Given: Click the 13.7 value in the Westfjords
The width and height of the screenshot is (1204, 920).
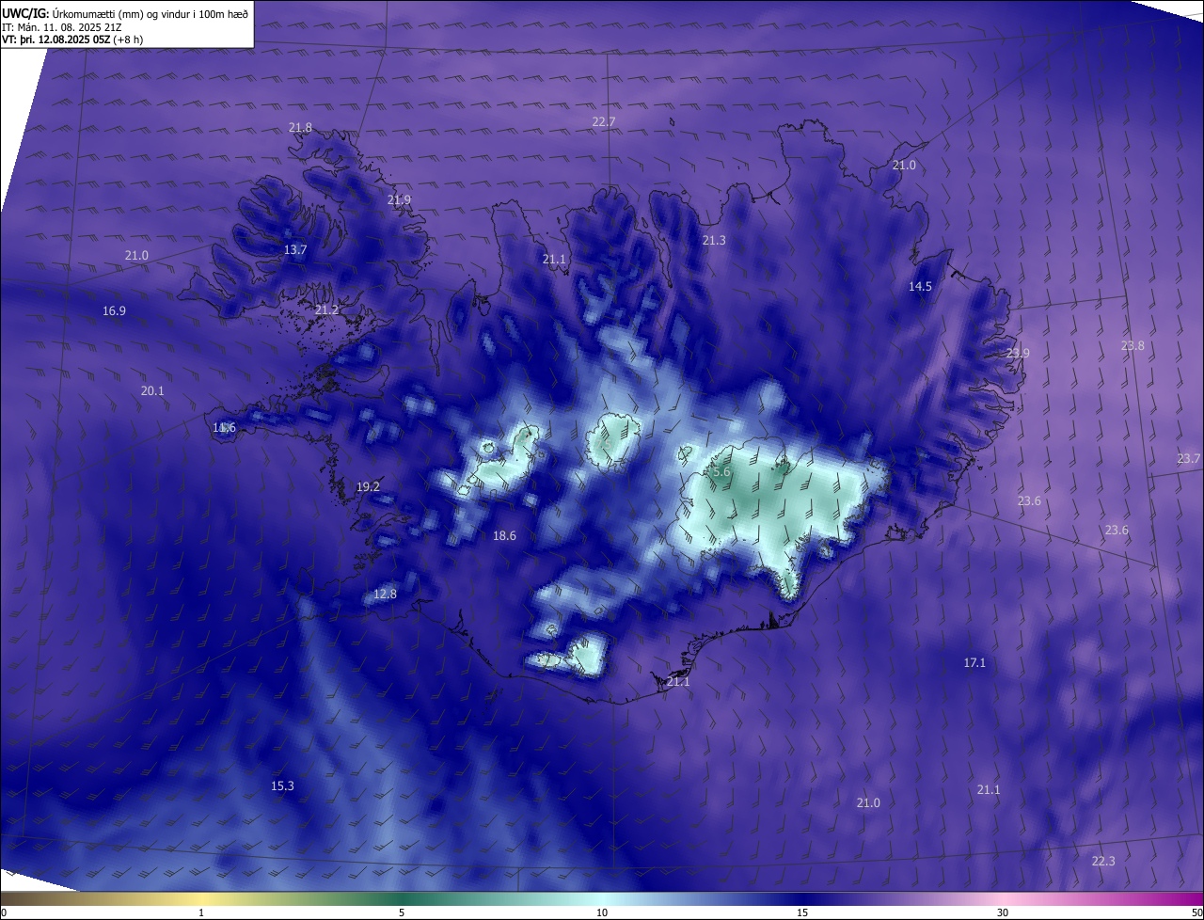Looking at the screenshot, I should 295,249.
